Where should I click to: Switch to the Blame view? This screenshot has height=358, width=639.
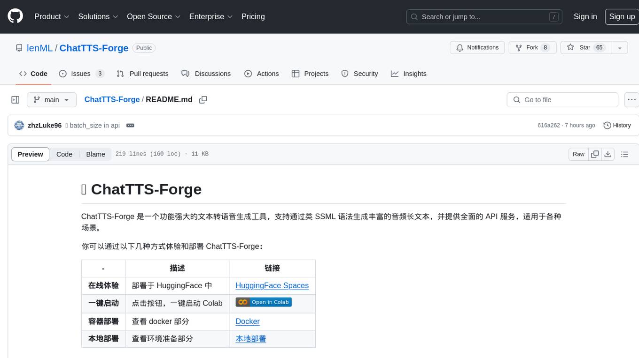click(x=95, y=154)
